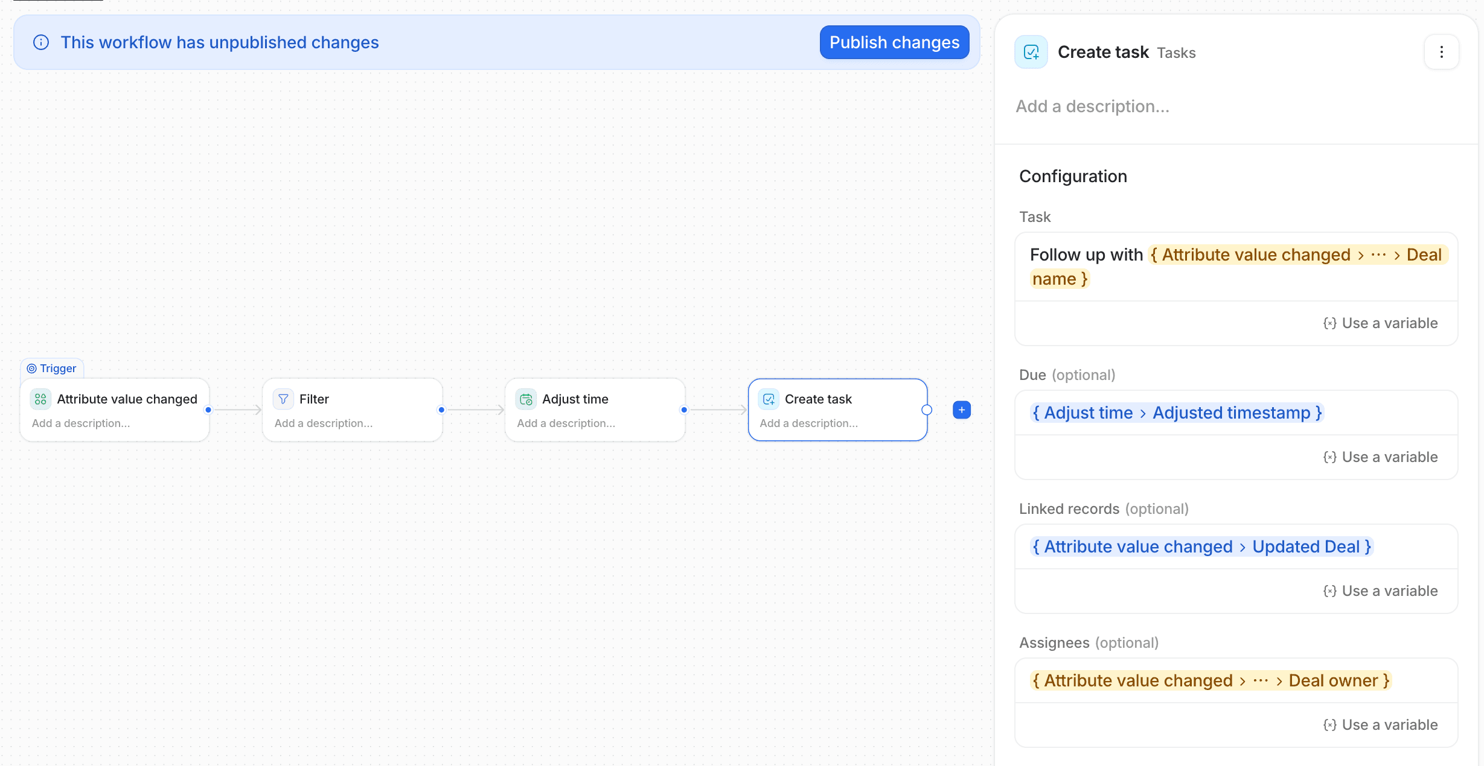Click the Due (optional) label
Screen dimensions: 1484x766
(1067, 375)
